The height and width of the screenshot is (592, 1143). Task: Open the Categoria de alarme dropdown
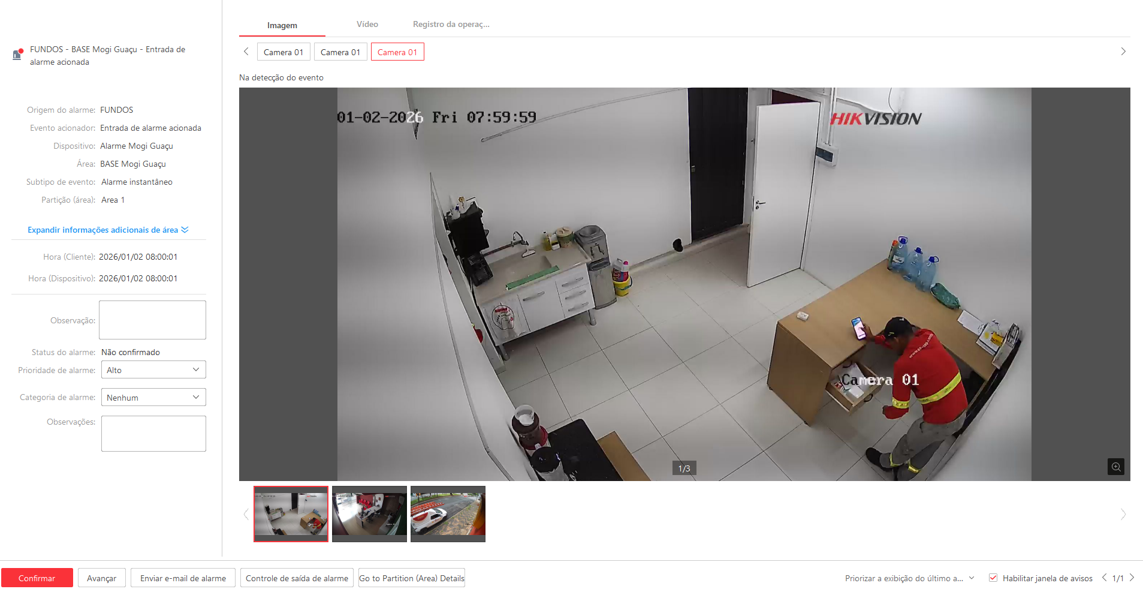click(153, 397)
